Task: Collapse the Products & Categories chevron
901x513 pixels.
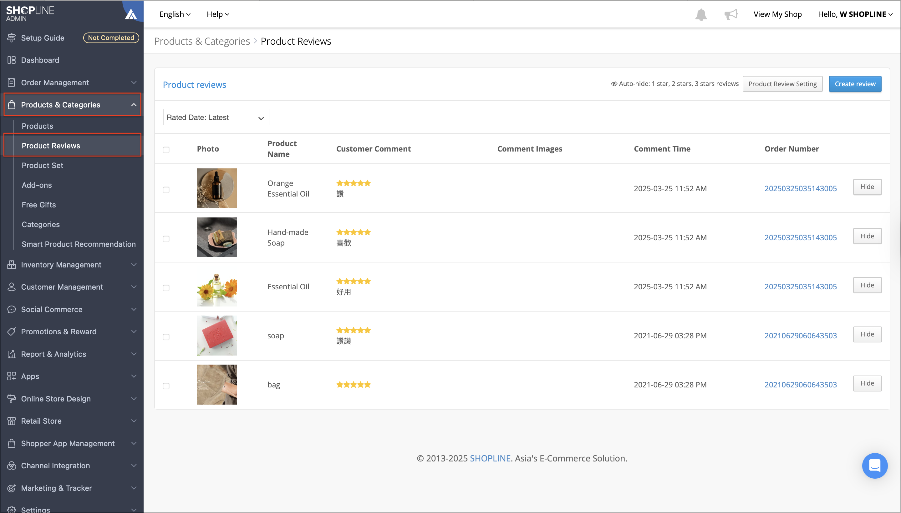Action: (134, 105)
